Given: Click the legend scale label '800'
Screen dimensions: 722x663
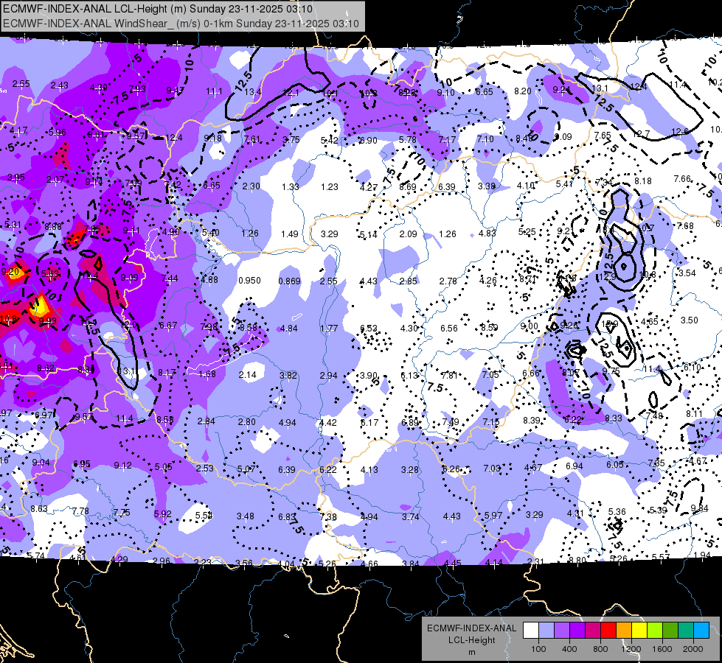Looking at the screenshot, I should (600, 649).
